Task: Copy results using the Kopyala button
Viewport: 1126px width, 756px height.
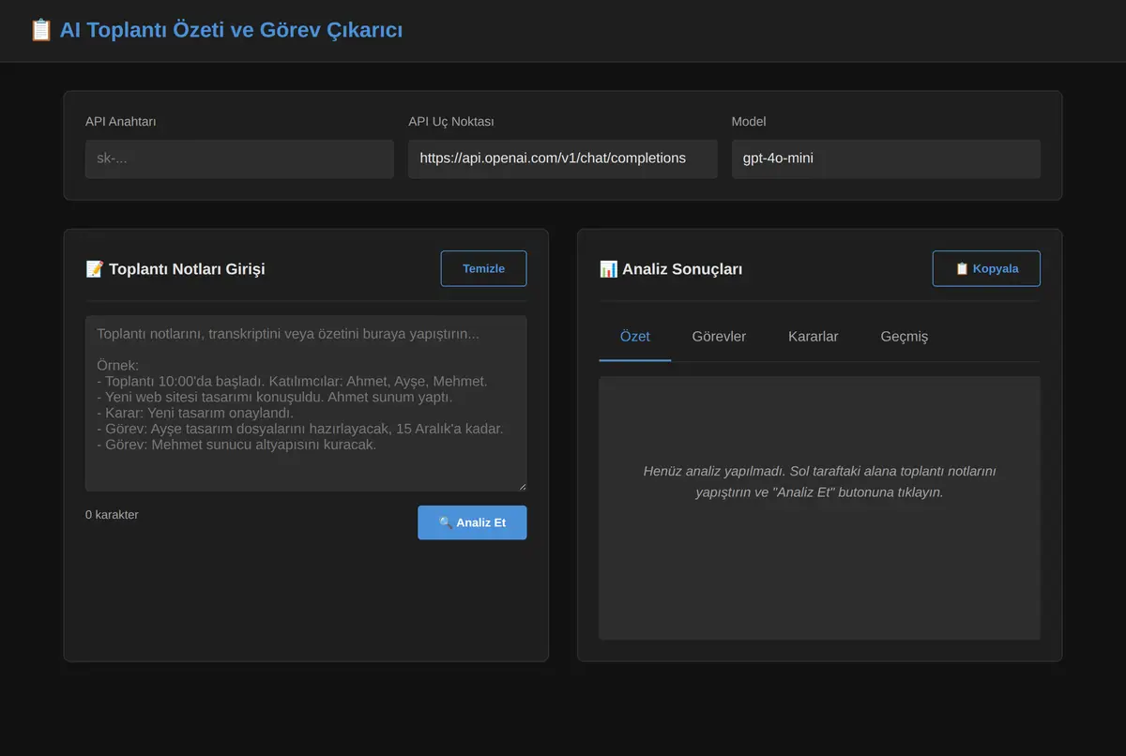Action: [x=986, y=268]
